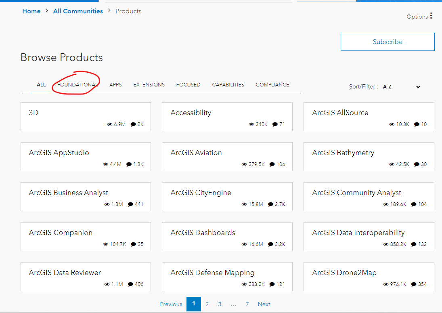Click the eye icon on ArcGIS AppStudio card

tap(106, 164)
